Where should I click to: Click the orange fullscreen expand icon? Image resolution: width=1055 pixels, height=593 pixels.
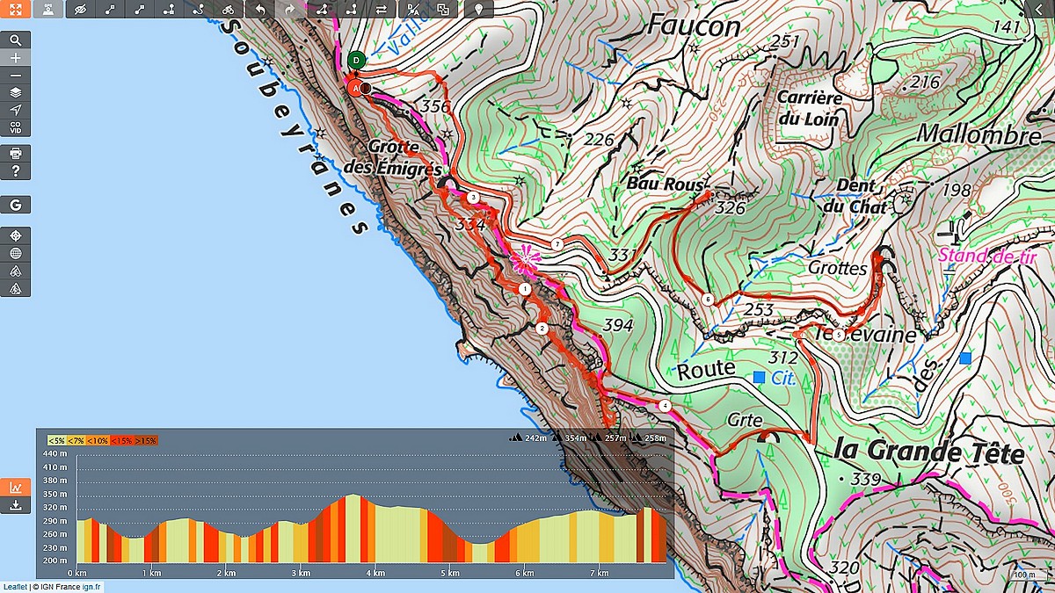pos(15,9)
